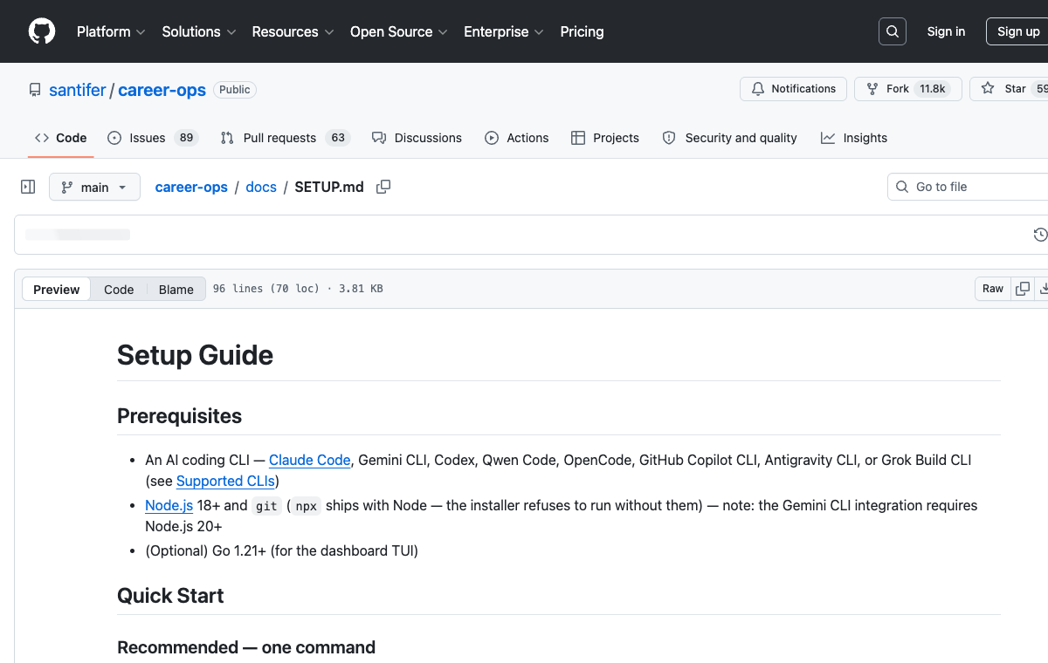Download the raw file
The width and height of the screenshot is (1048, 663).
pyautogui.click(x=1043, y=289)
